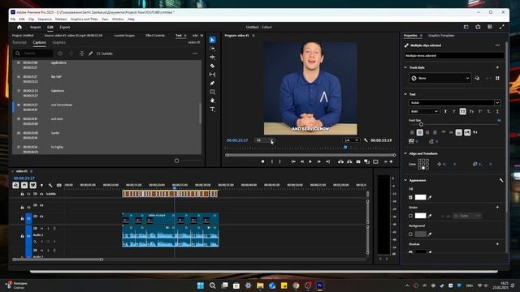Screen dimensions: 520x292
Task: Open Program monitor wrench settings
Action: pyautogui.click(x=366, y=140)
